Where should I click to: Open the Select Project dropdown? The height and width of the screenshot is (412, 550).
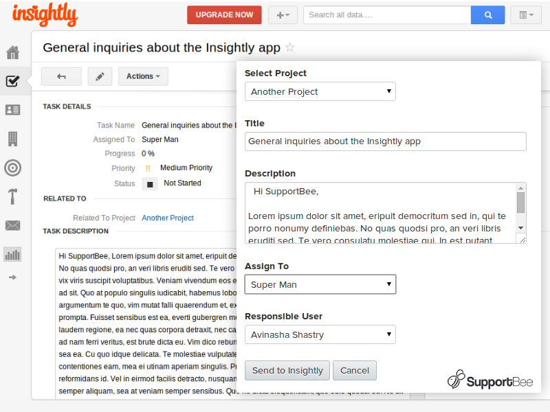point(320,91)
